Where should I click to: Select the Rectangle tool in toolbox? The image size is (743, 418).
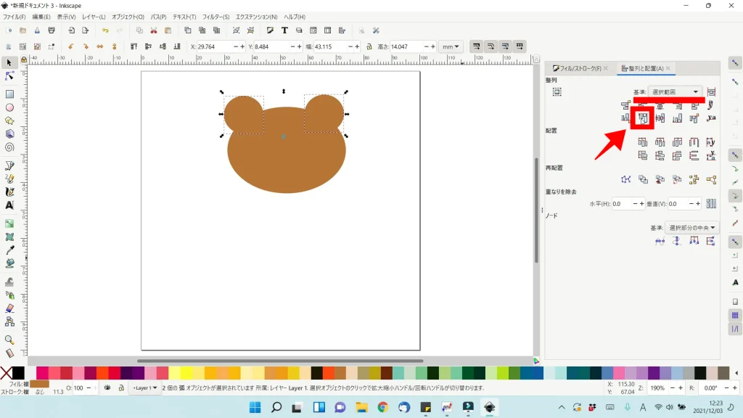9,94
